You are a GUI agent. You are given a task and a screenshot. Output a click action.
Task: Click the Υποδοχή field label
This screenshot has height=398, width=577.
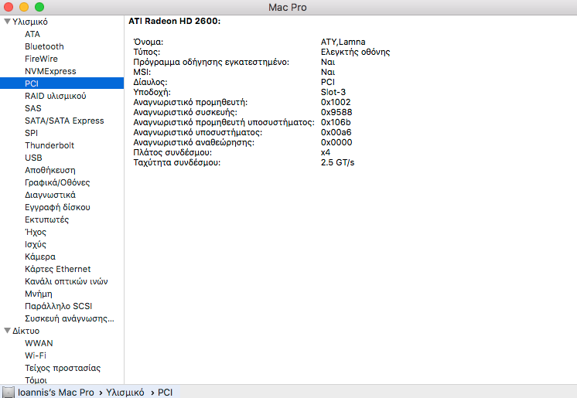coord(152,92)
